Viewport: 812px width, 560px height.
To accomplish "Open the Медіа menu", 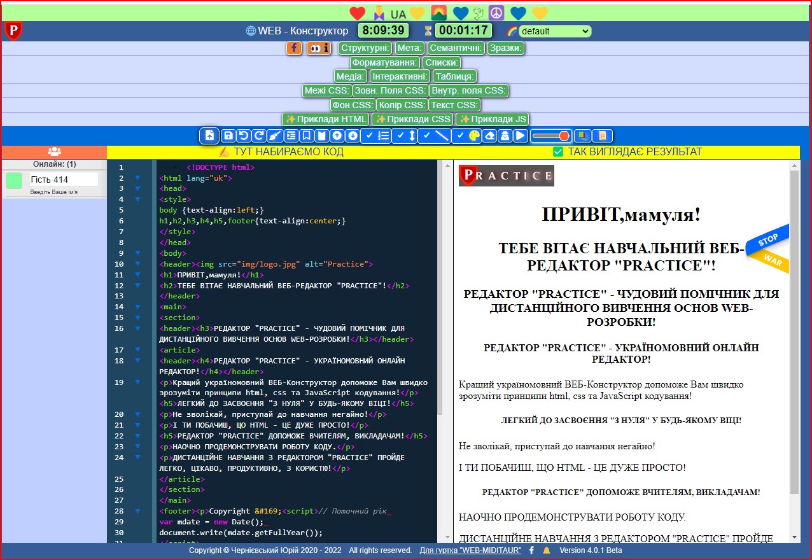I will [x=351, y=76].
